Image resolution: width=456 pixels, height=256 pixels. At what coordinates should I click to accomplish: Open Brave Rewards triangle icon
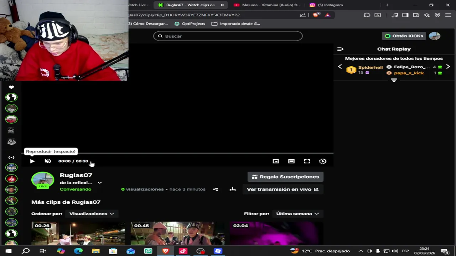pos(327,15)
